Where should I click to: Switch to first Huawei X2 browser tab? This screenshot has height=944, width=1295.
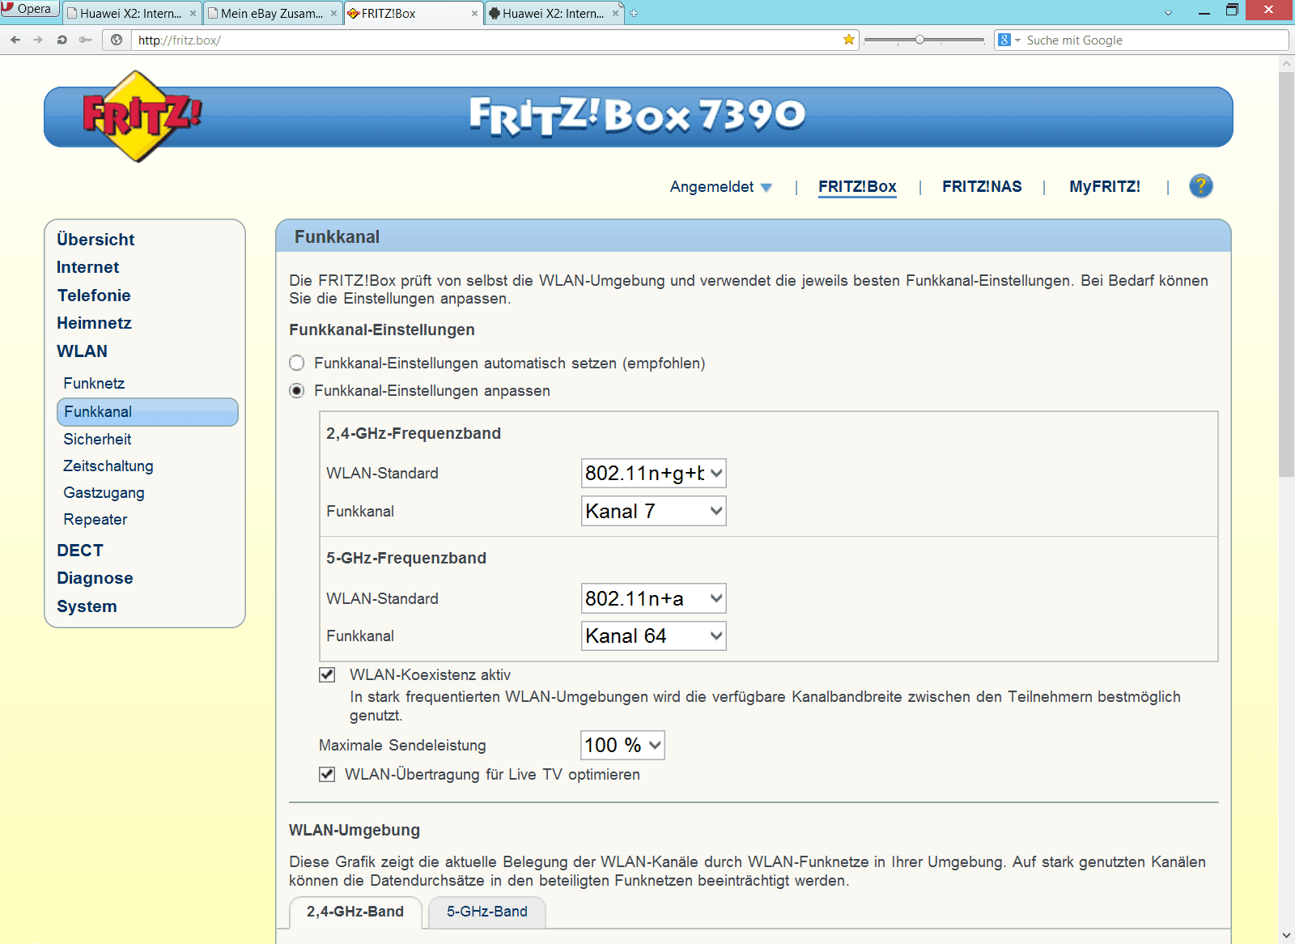tap(131, 13)
